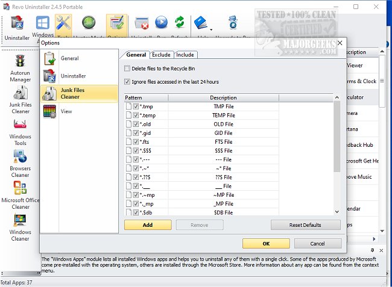Switch to the Exclude tab
Viewport: 392px width, 287px height.
(x=161, y=55)
